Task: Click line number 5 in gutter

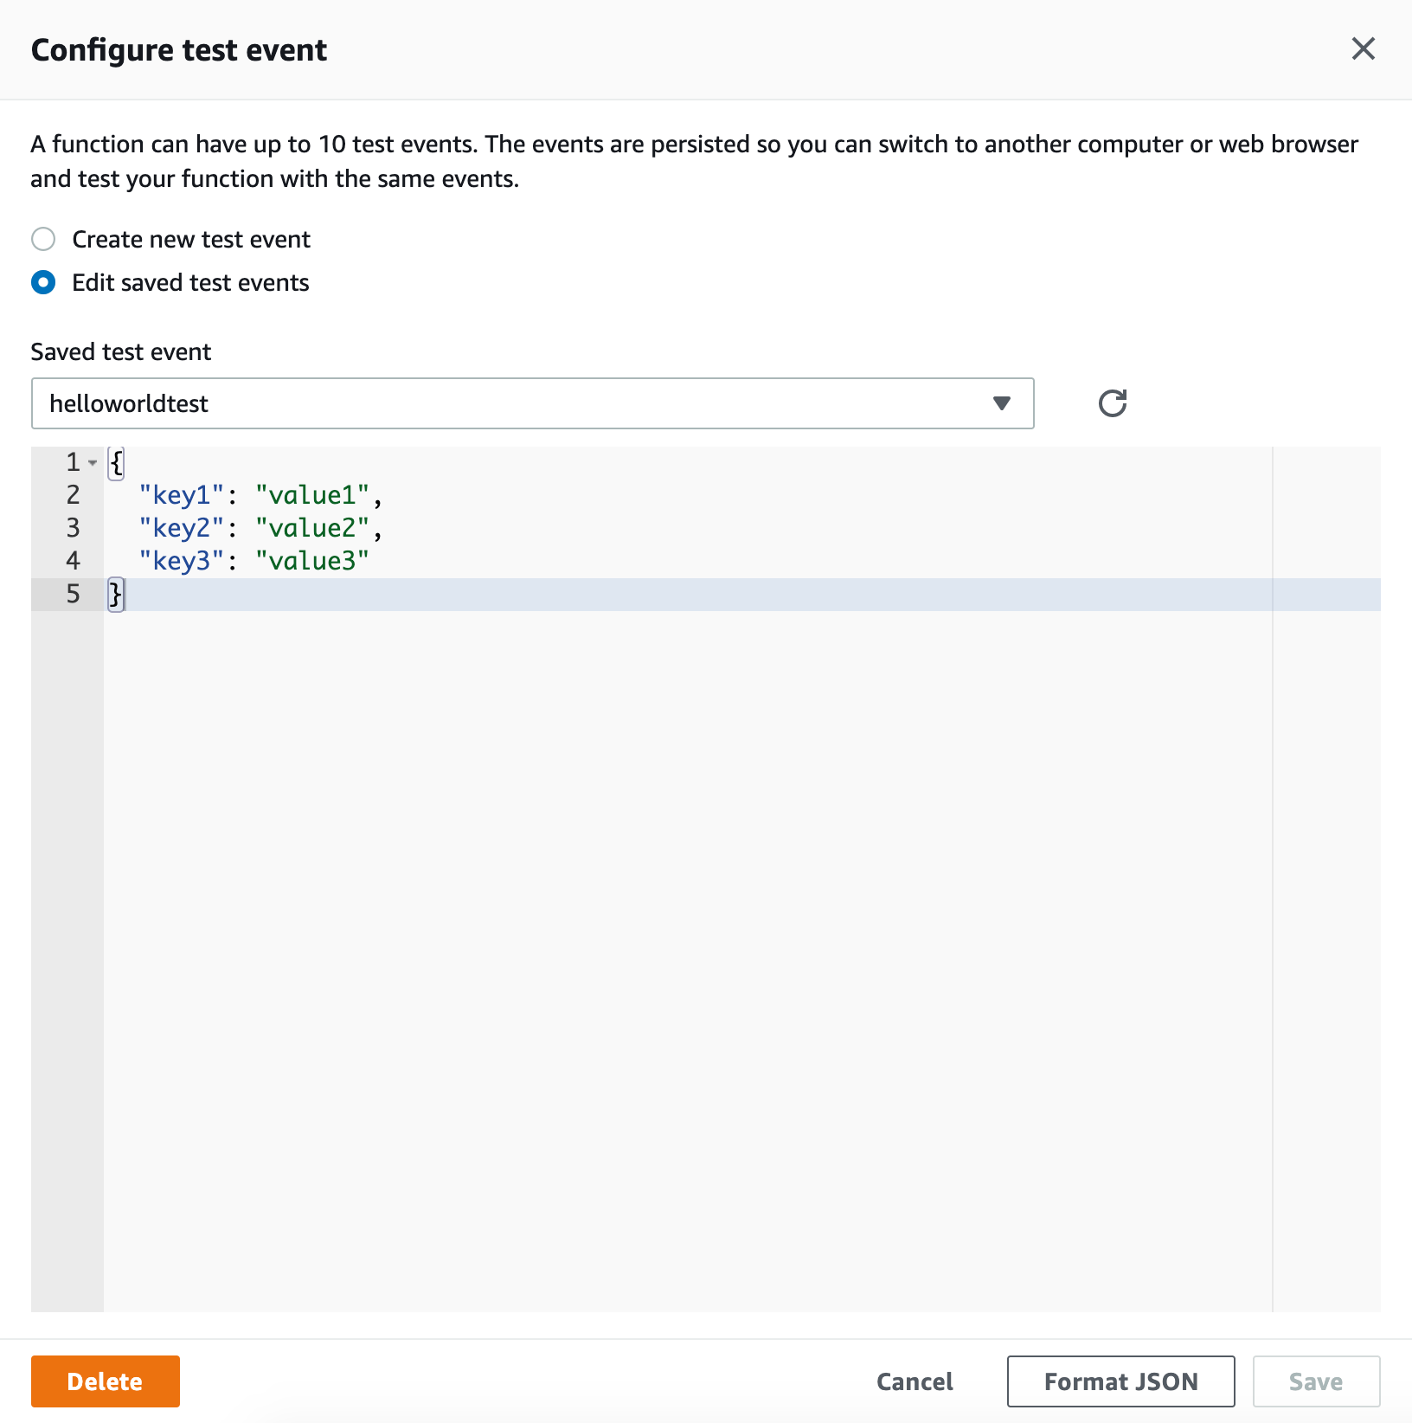Action: (73, 595)
